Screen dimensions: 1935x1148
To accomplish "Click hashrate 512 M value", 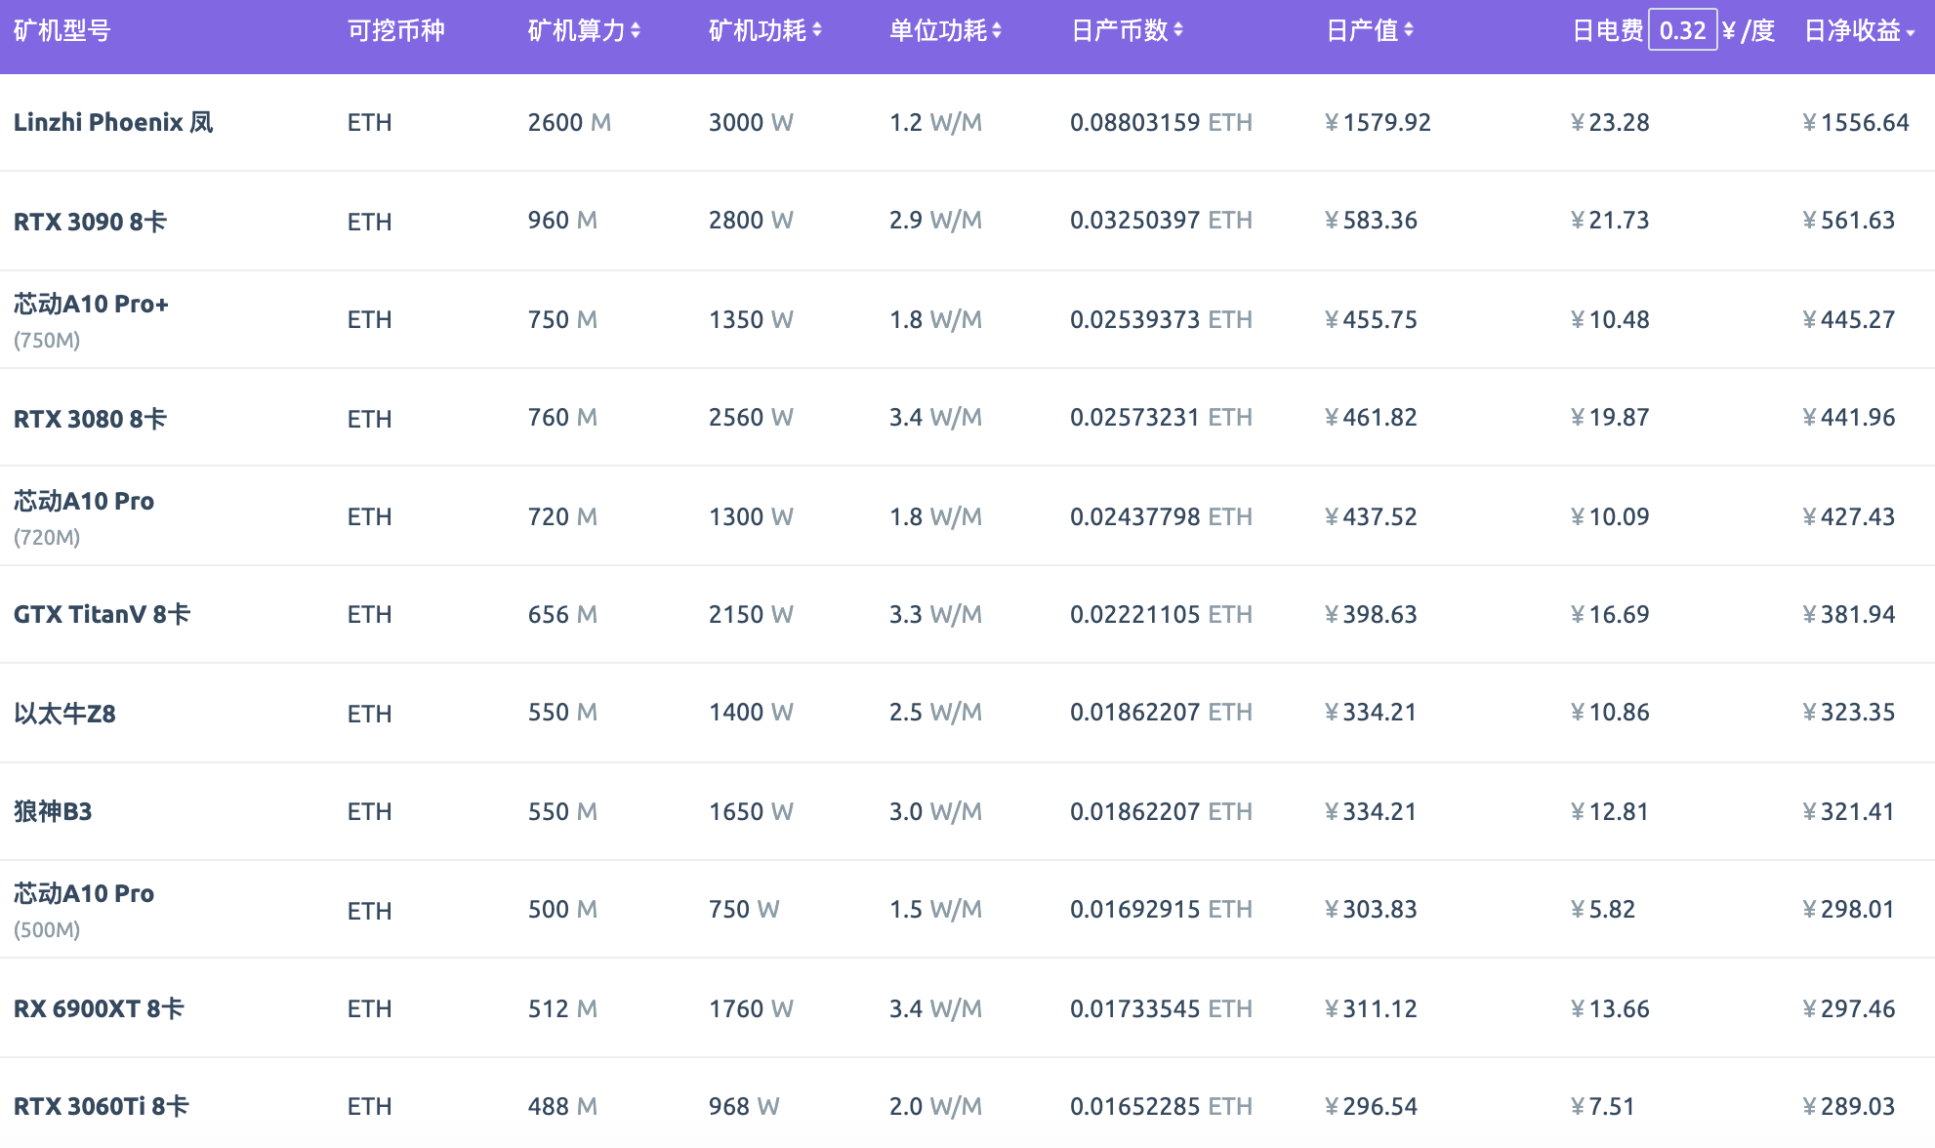I will point(562,1008).
